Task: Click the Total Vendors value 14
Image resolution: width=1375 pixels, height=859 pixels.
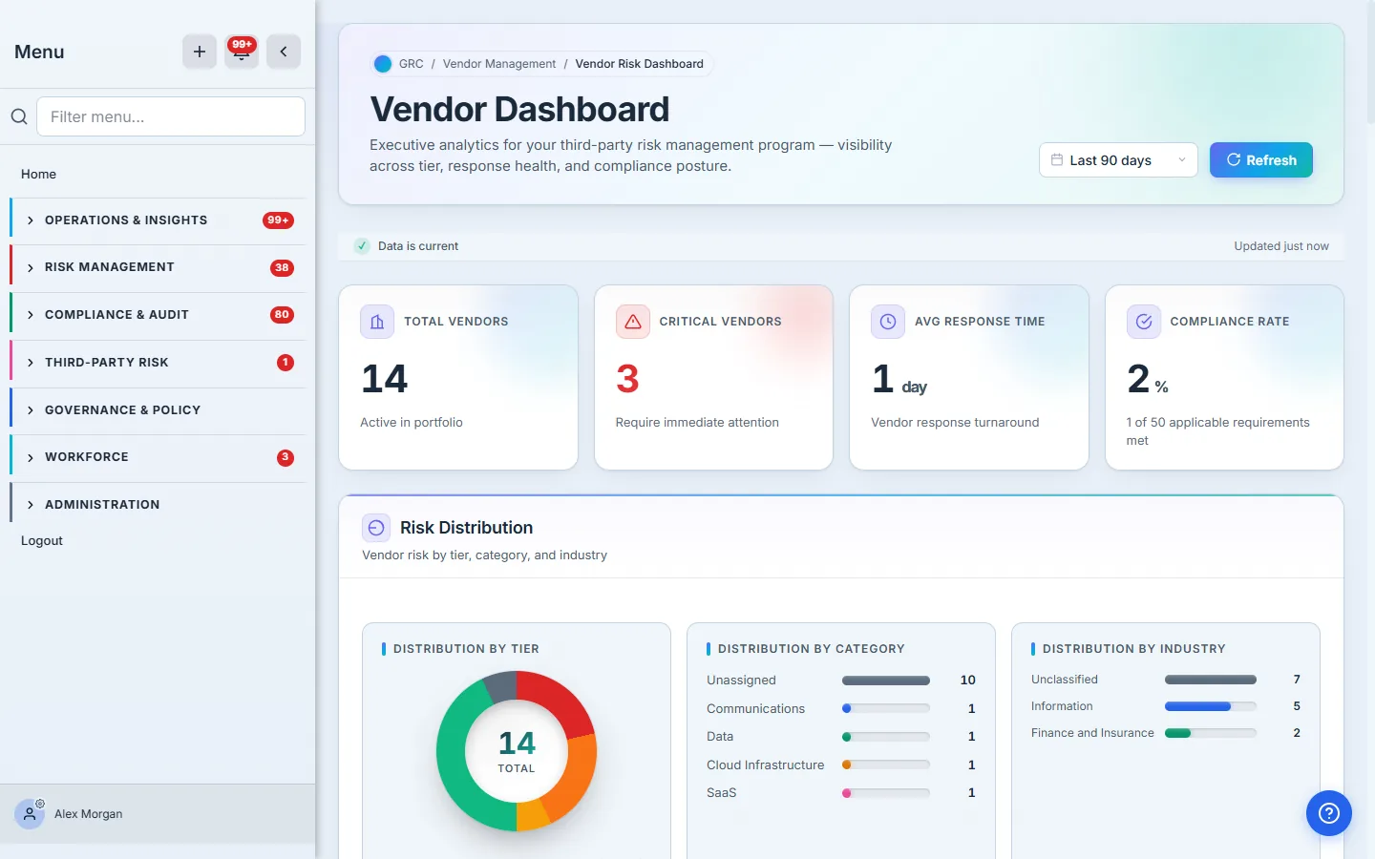Action: click(385, 379)
